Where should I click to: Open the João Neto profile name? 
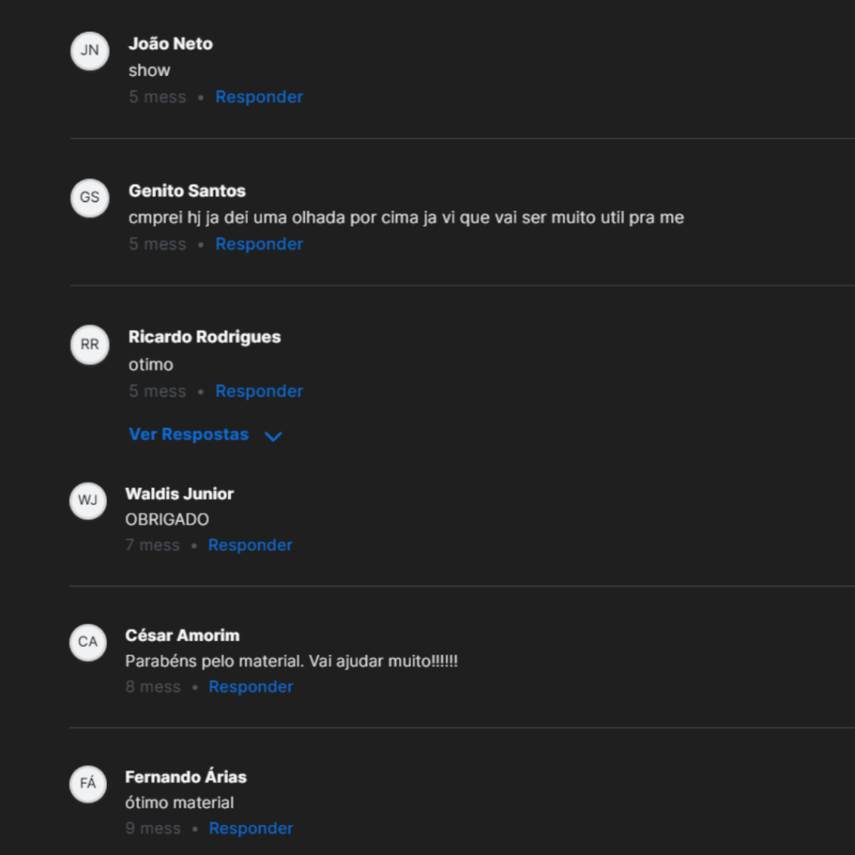click(x=170, y=44)
